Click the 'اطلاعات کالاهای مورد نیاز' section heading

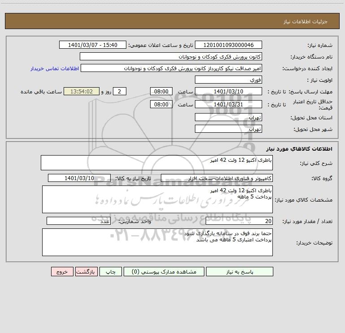click(299, 148)
